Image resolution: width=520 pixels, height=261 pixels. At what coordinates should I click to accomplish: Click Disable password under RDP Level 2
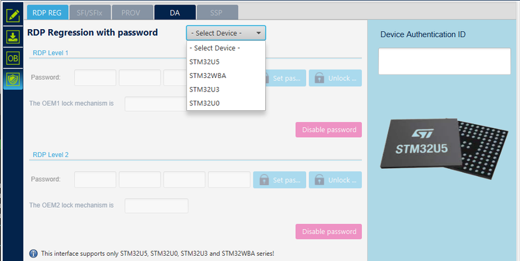(x=329, y=232)
